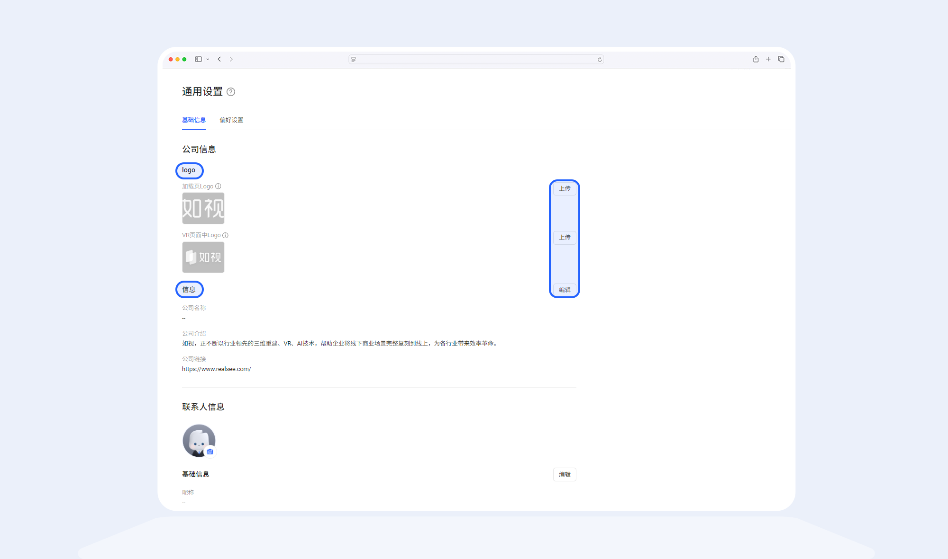Image resolution: width=948 pixels, height=559 pixels.
Task: Click the logo subsection label
Action: tap(189, 170)
